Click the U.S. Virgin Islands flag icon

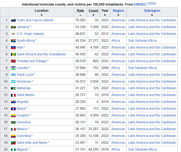click(x=13, y=34)
